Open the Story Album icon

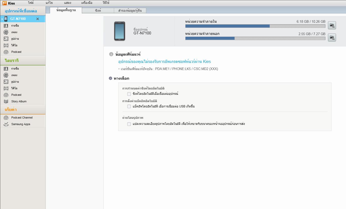pyautogui.click(x=6, y=102)
